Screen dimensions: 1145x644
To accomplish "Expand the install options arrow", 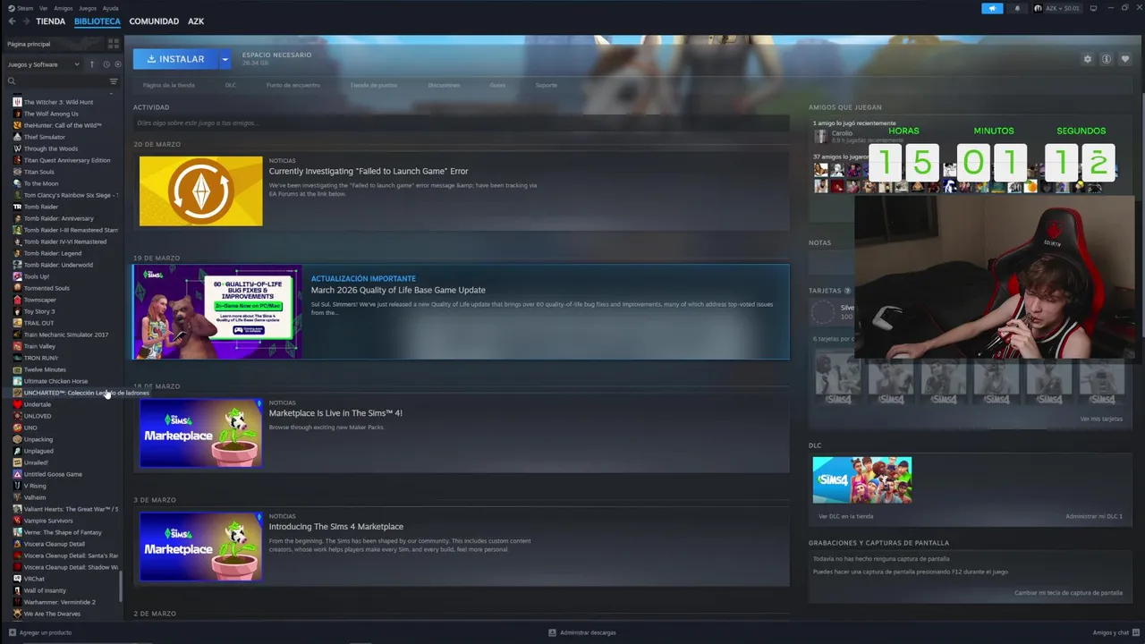I will coord(225,59).
